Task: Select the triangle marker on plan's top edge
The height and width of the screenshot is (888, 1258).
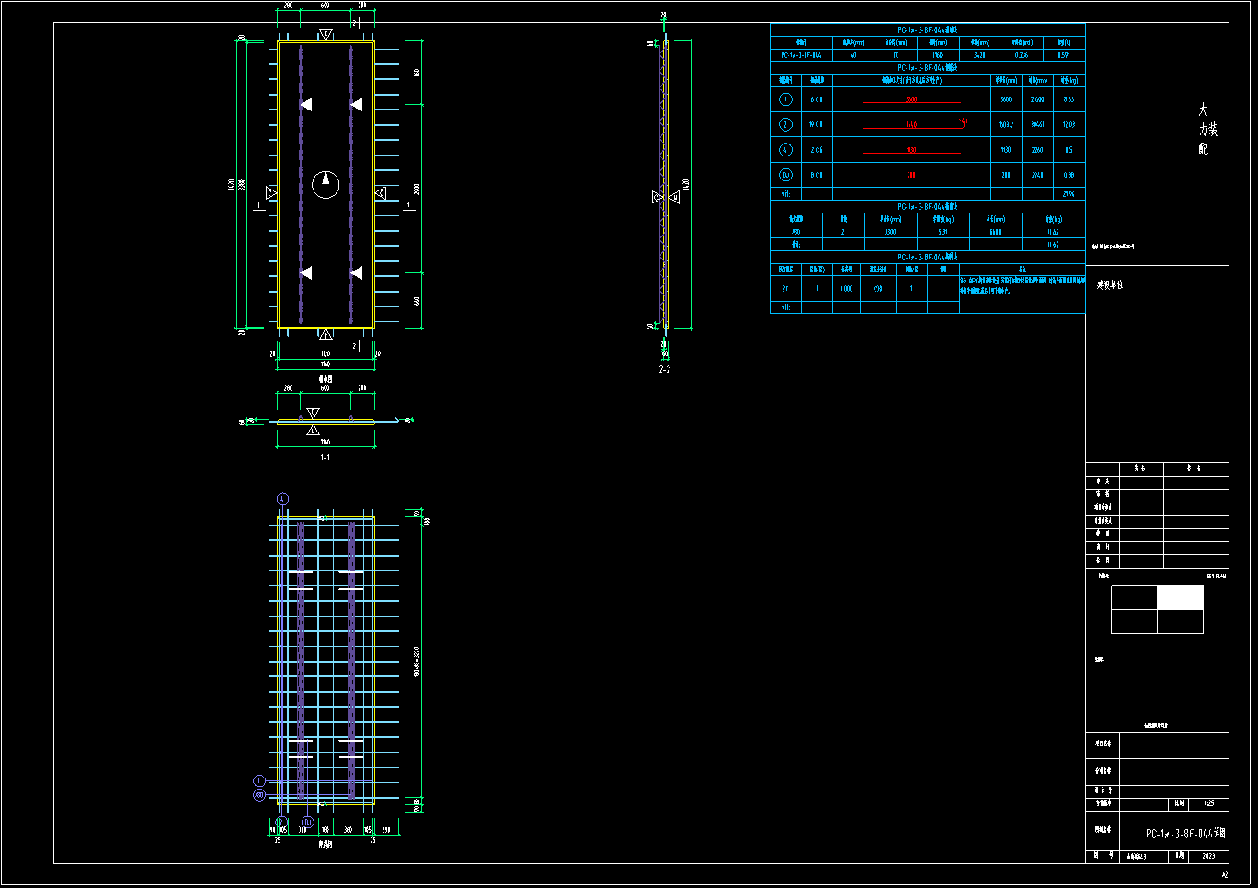Action: click(x=326, y=36)
